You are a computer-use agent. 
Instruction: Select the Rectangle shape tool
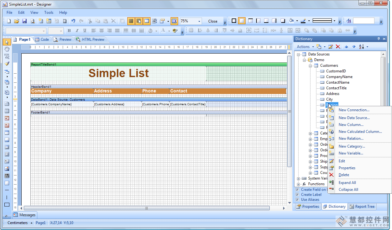[7, 205]
